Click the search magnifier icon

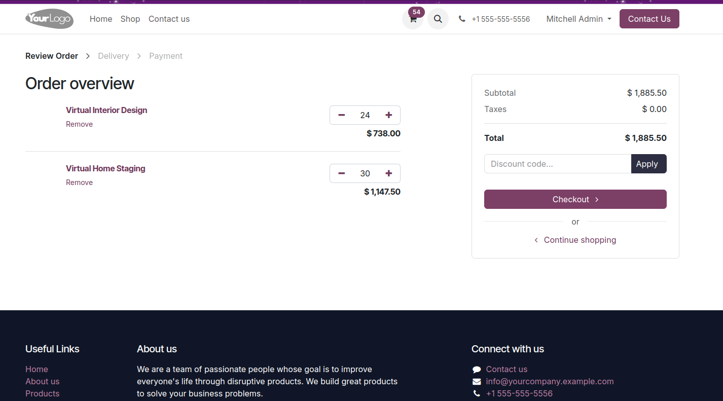438,19
